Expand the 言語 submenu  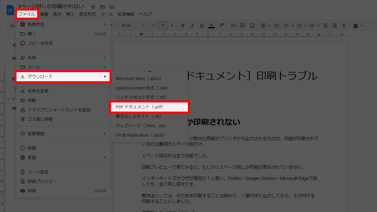[x=64, y=158]
